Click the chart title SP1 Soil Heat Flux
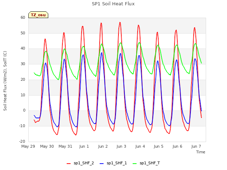Screen dimensions: 227x170 tap(113, 4)
